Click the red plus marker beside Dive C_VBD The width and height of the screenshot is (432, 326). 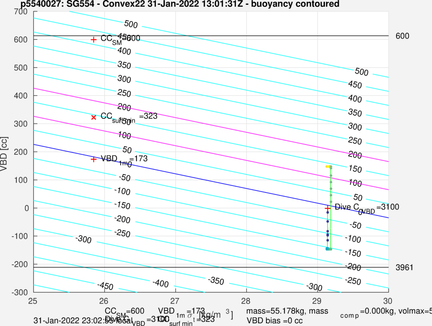[x=328, y=208]
